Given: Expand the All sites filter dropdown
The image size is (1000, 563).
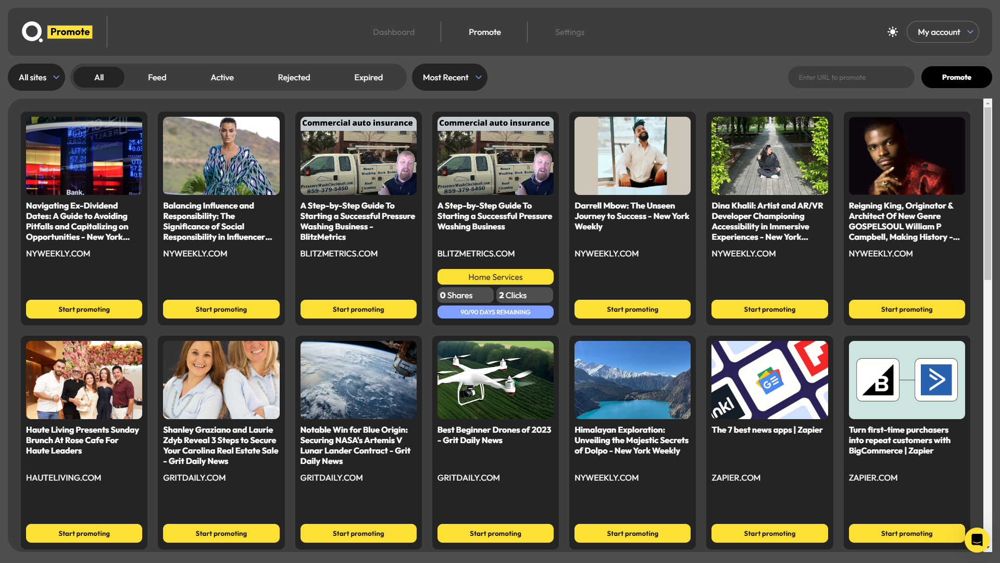Looking at the screenshot, I should (x=36, y=77).
